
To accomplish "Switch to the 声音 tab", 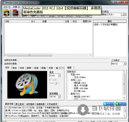I will tap(51, 68).
